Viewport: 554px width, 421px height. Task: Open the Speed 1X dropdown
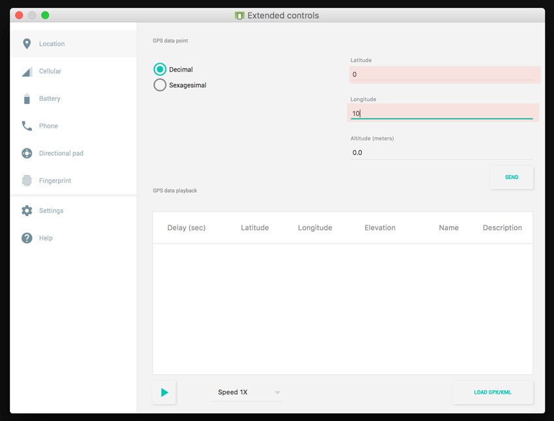(247, 392)
